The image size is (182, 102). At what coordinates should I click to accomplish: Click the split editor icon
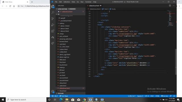(x=170, y=6)
